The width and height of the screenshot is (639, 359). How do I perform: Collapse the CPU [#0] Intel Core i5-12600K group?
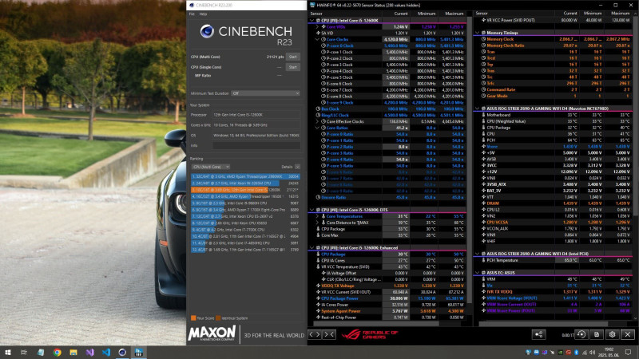click(312, 21)
